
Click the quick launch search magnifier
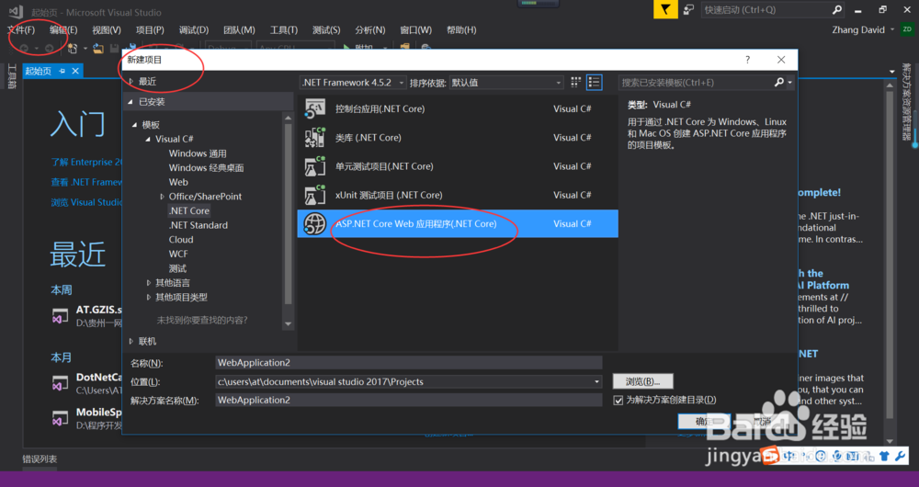tap(837, 9)
